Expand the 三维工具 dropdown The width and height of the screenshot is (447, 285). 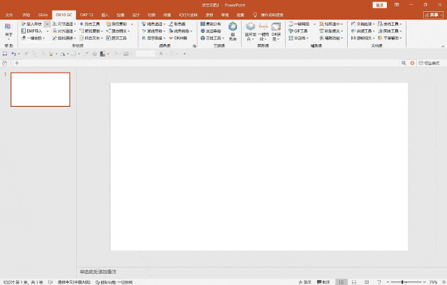(x=223, y=38)
